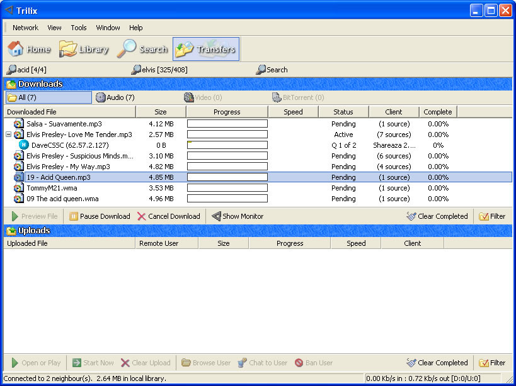
Task: Click the TommyM21.wma file icon
Action: 19,188
